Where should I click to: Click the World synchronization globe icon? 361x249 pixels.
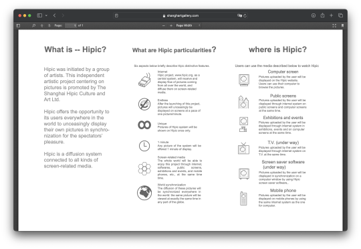(144, 193)
